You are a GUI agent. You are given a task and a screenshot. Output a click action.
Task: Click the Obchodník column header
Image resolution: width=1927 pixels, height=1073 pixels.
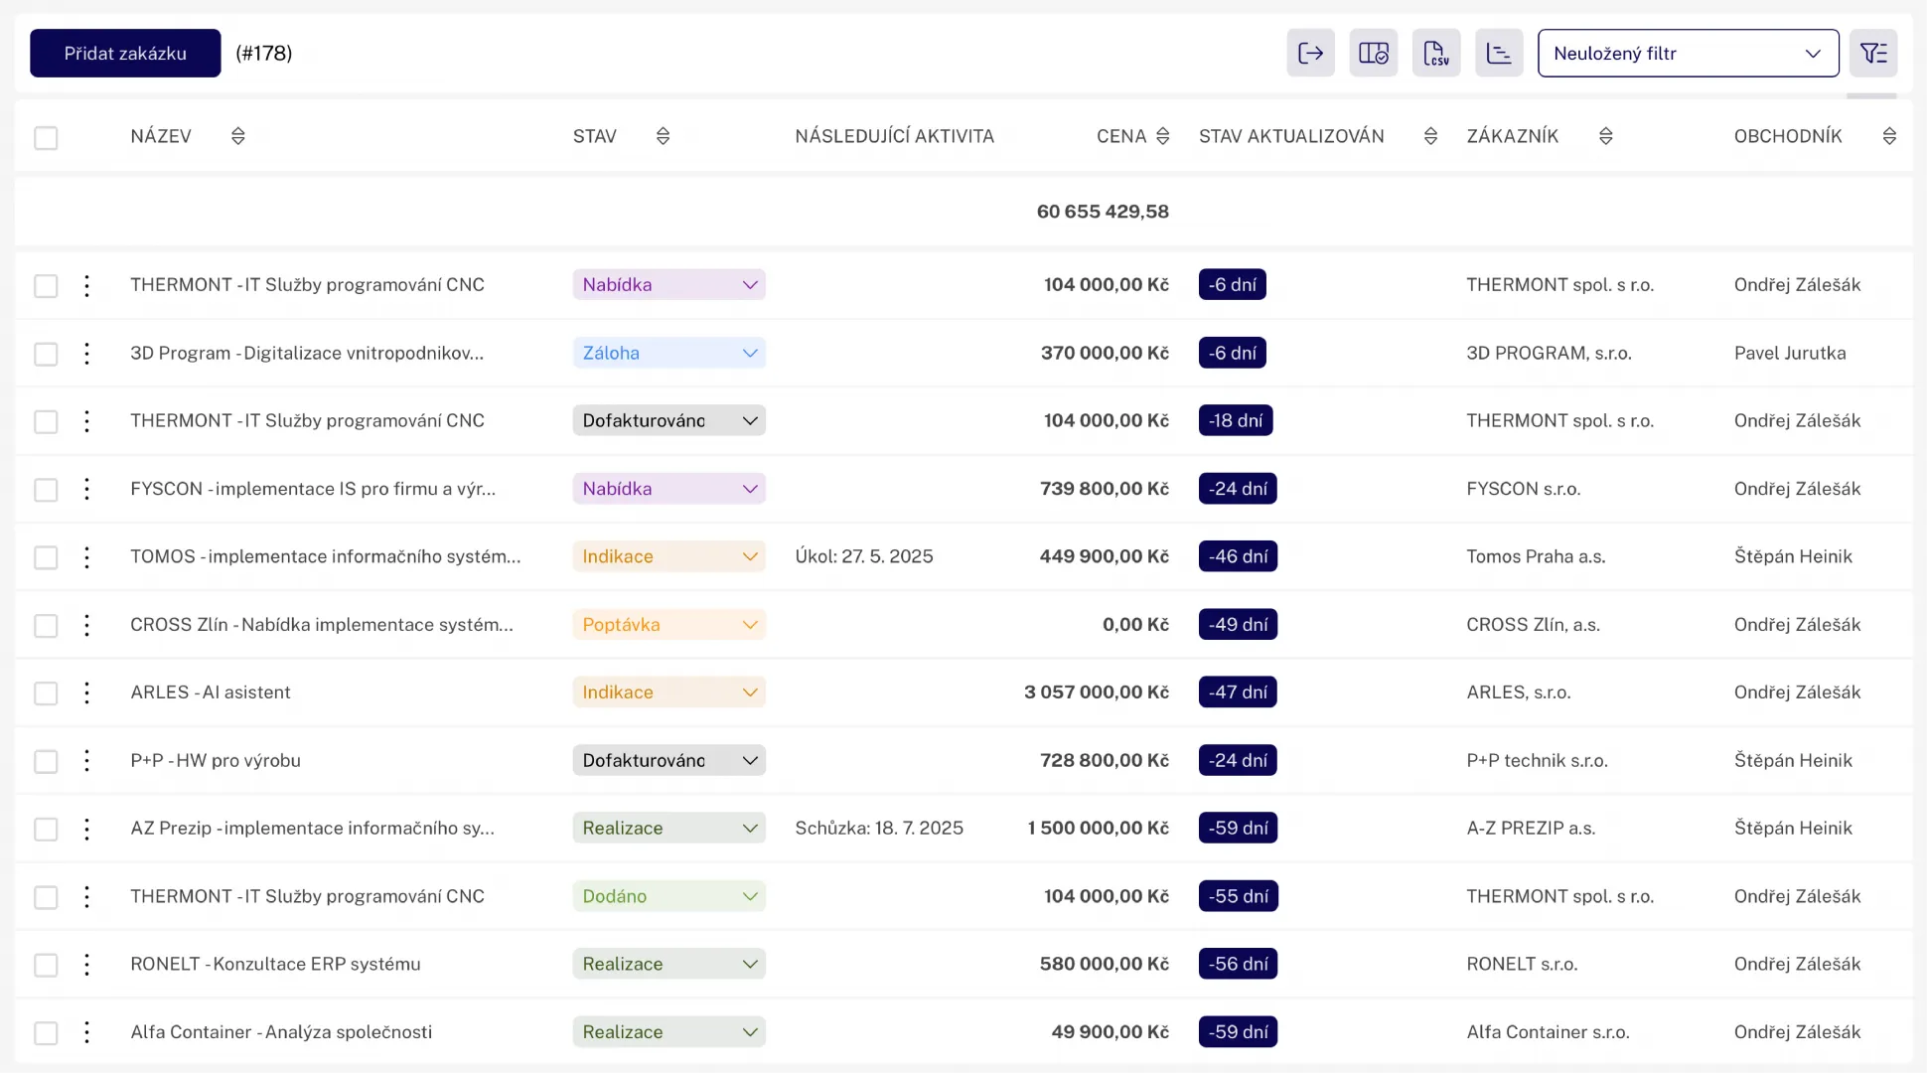[x=1787, y=136]
